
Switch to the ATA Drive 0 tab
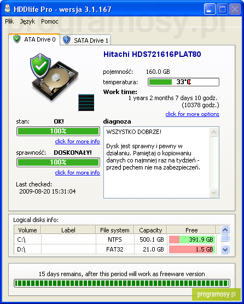coord(34,39)
